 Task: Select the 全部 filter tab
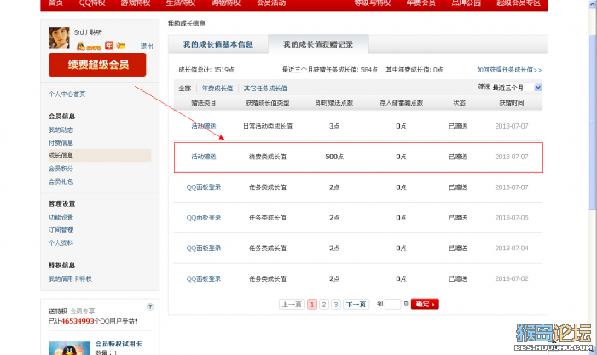point(185,89)
